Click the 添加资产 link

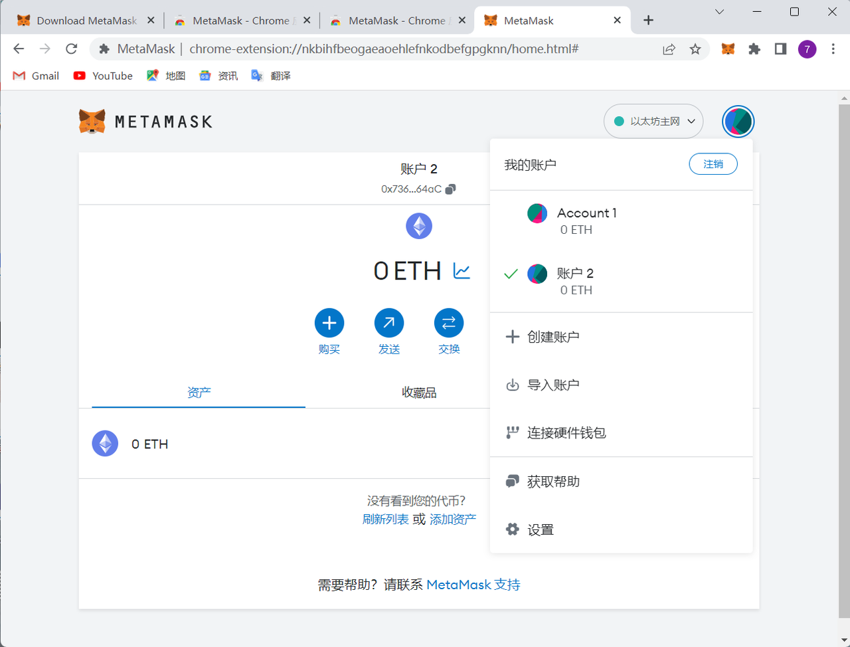(453, 519)
